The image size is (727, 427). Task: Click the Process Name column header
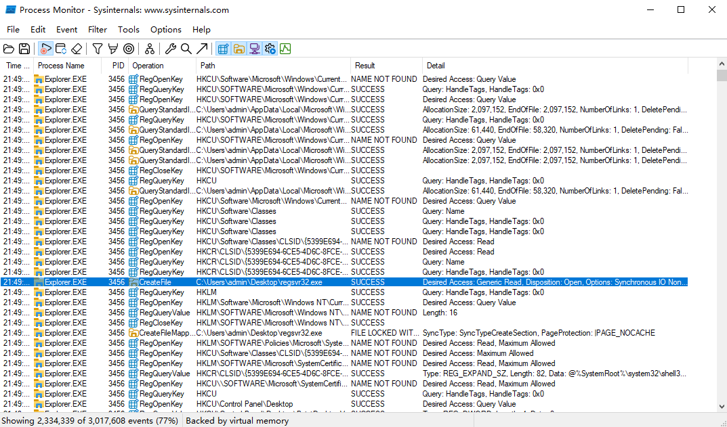[61, 66]
